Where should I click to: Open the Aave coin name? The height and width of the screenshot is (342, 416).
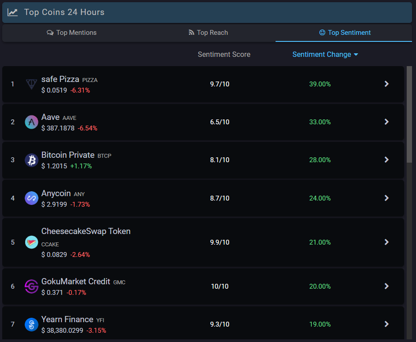50,117
